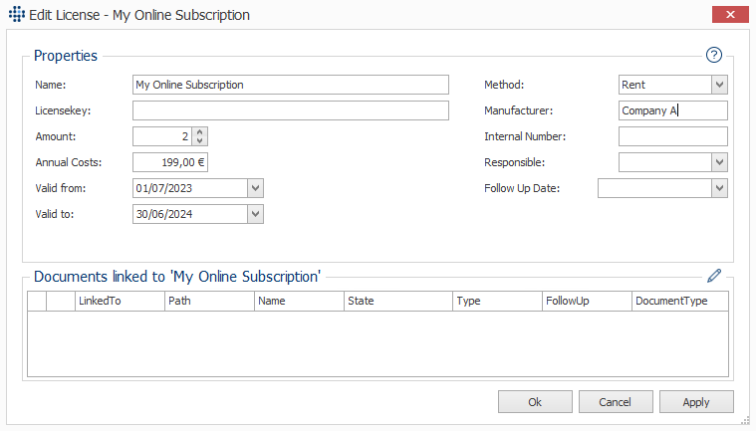756x431 pixels.
Task: Click the Ok button
Action: click(535, 401)
